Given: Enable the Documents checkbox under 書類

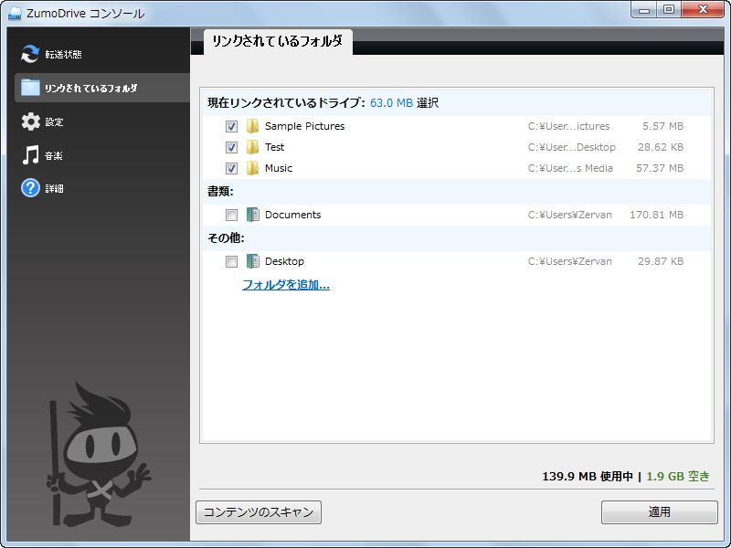Looking at the screenshot, I should pos(231,215).
